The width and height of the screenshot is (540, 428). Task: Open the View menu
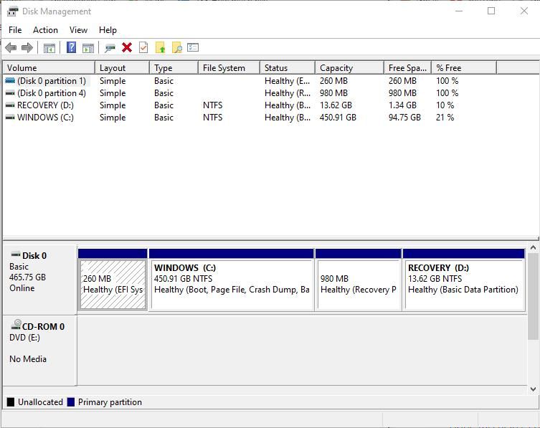[x=78, y=30]
